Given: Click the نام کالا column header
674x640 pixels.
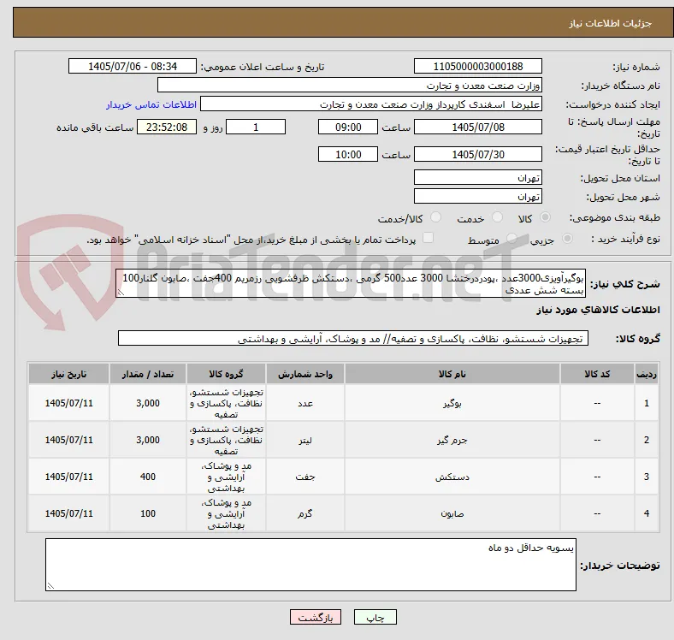Looking at the screenshot, I should pyautogui.click(x=452, y=374).
